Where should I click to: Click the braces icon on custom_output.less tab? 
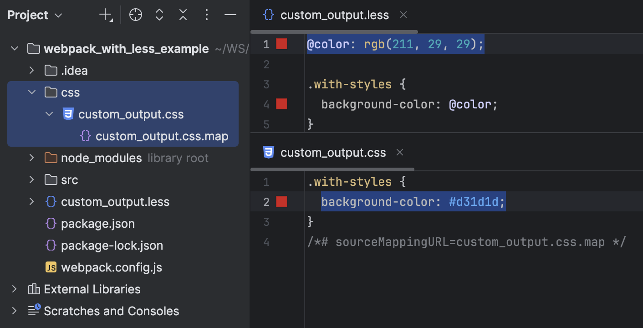(268, 15)
